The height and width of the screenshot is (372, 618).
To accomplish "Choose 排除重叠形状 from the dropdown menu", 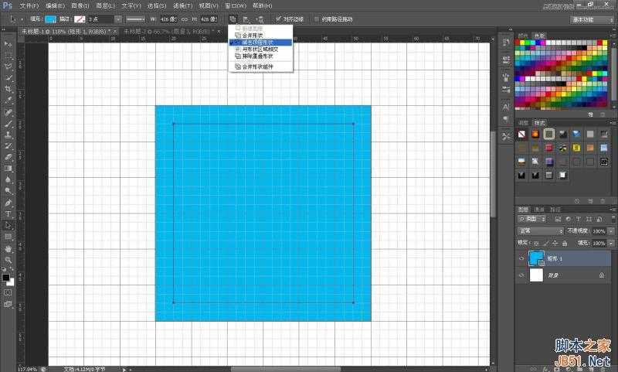I will coord(260,56).
